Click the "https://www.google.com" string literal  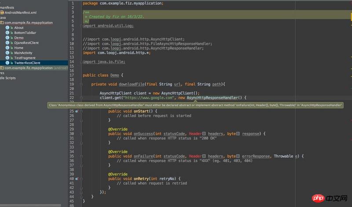(148, 98)
